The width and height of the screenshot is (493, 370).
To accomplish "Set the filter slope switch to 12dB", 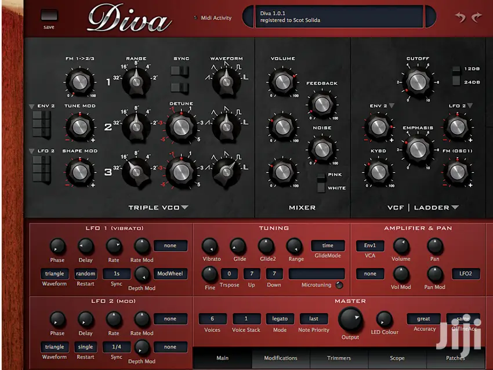I will pyautogui.click(x=456, y=70).
